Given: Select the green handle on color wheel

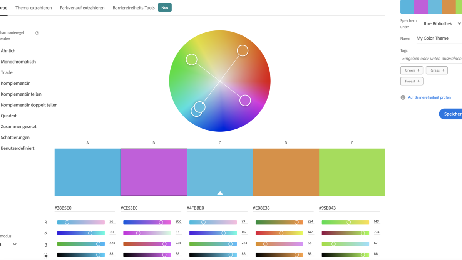Looking at the screenshot, I should [x=192, y=59].
